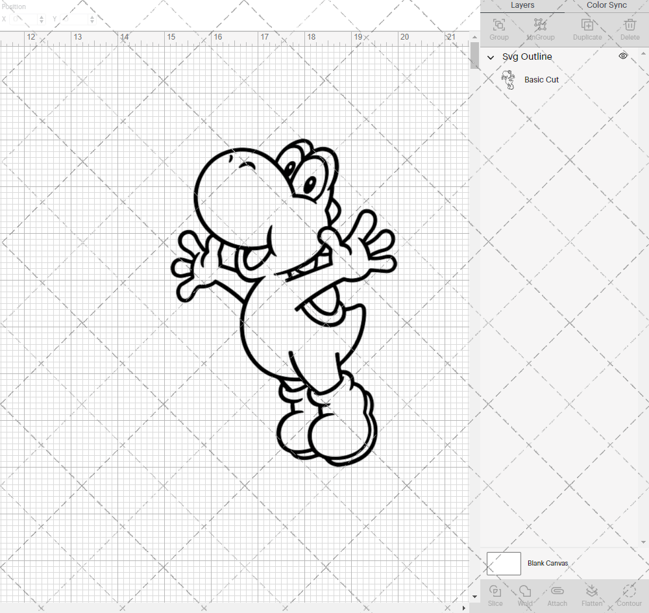The width and height of the screenshot is (649, 613).
Task: Click canvas vertical scrollbar up arrow
Action: [x=474, y=37]
